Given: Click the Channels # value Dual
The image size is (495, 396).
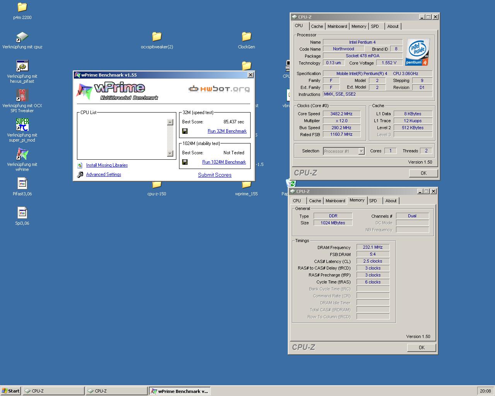Looking at the screenshot, I should pyautogui.click(x=412, y=216).
